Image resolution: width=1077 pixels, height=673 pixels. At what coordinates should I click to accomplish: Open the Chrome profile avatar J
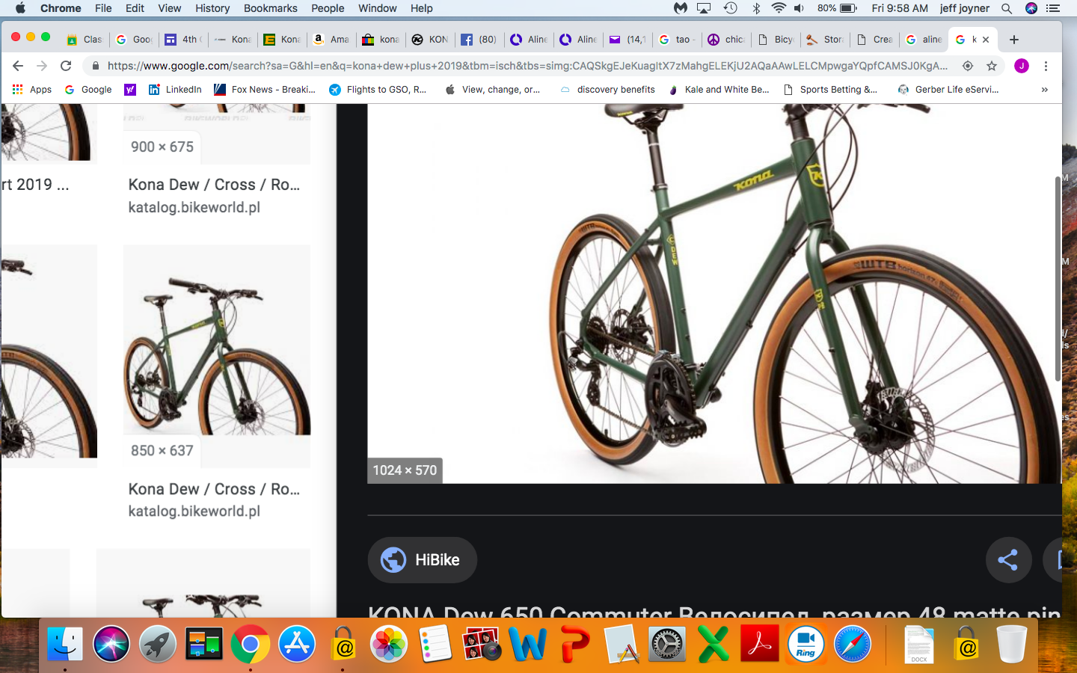click(1021, 66)
